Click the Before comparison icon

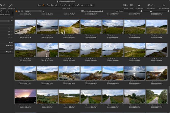click(125, 5)
